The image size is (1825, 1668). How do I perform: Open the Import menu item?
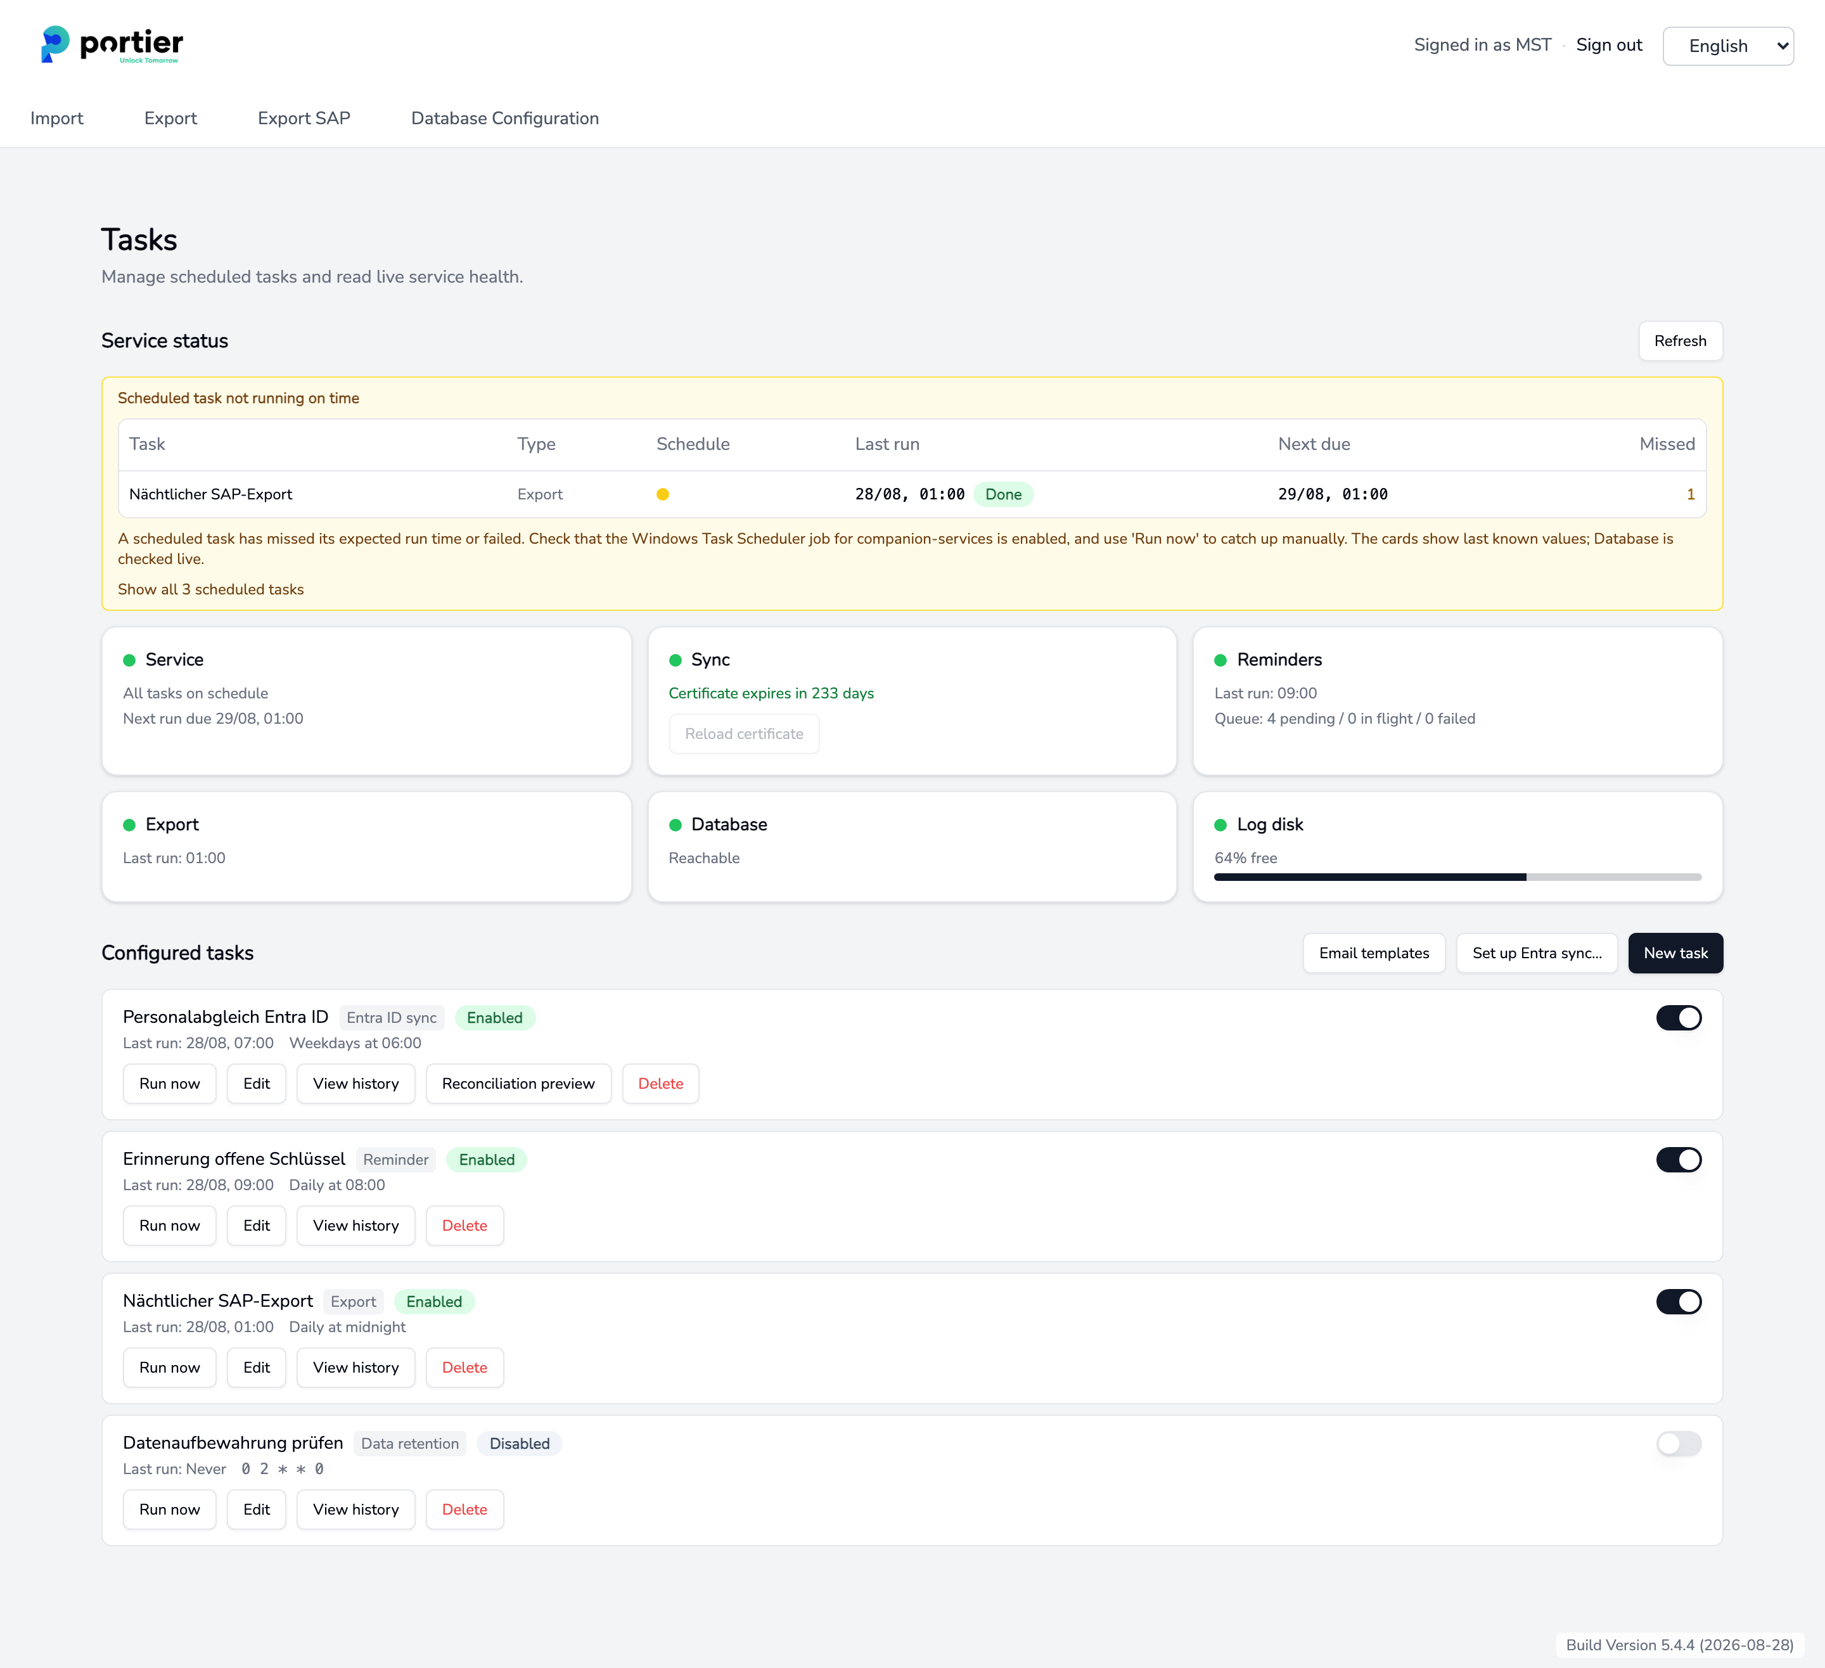(57, 119)
